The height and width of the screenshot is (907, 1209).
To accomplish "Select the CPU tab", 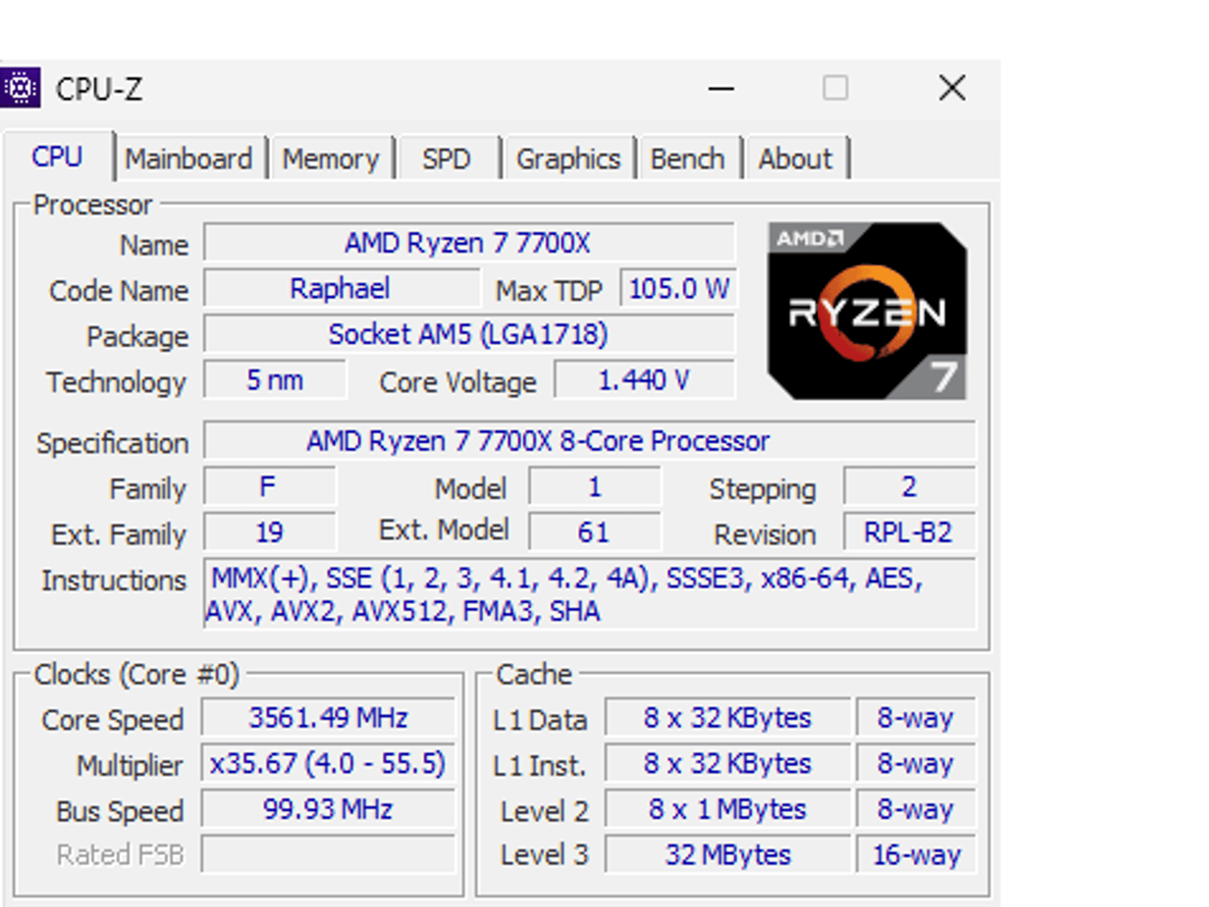I will tap(57, 157).
